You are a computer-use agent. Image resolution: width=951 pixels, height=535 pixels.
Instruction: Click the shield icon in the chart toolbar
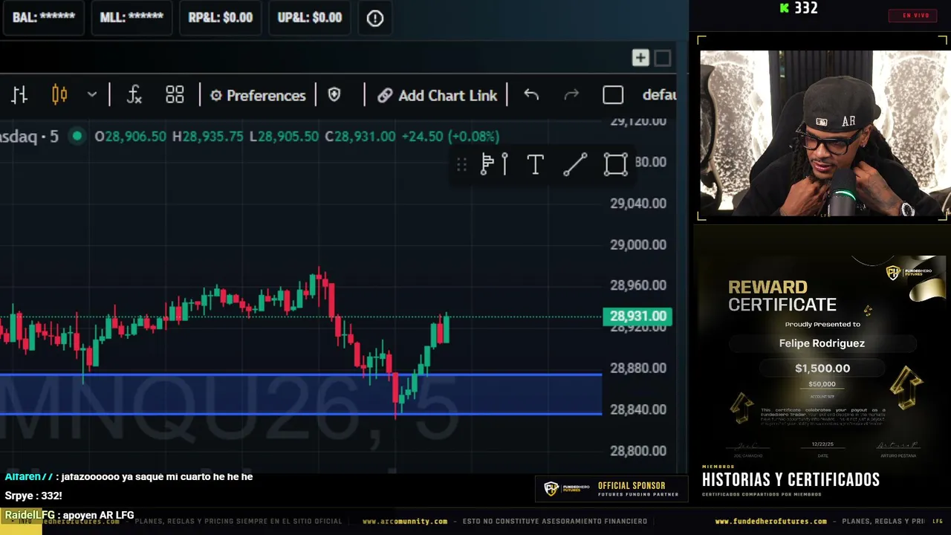coord(334,95)
